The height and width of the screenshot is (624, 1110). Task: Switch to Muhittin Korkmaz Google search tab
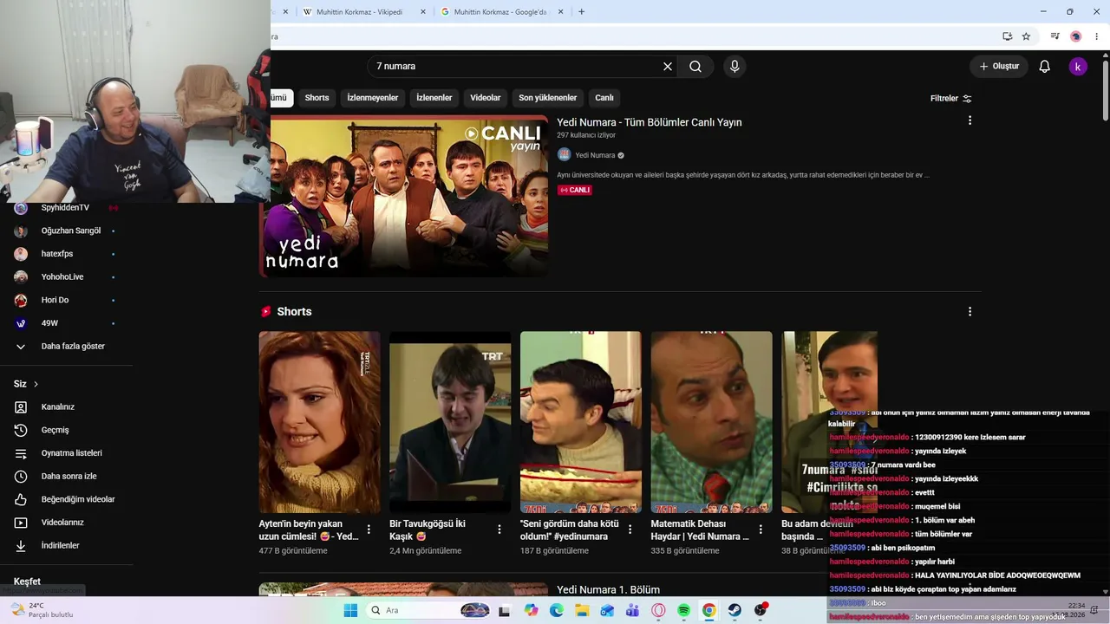[x=500, y=12]
